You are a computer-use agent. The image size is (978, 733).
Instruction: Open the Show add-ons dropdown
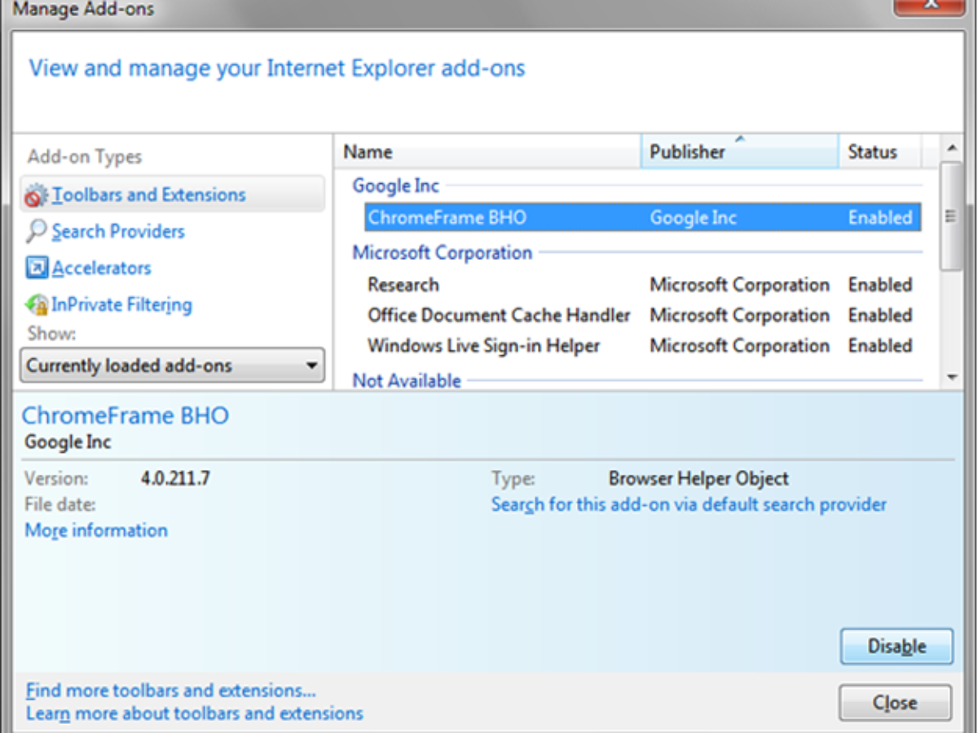tap(172, 366)
